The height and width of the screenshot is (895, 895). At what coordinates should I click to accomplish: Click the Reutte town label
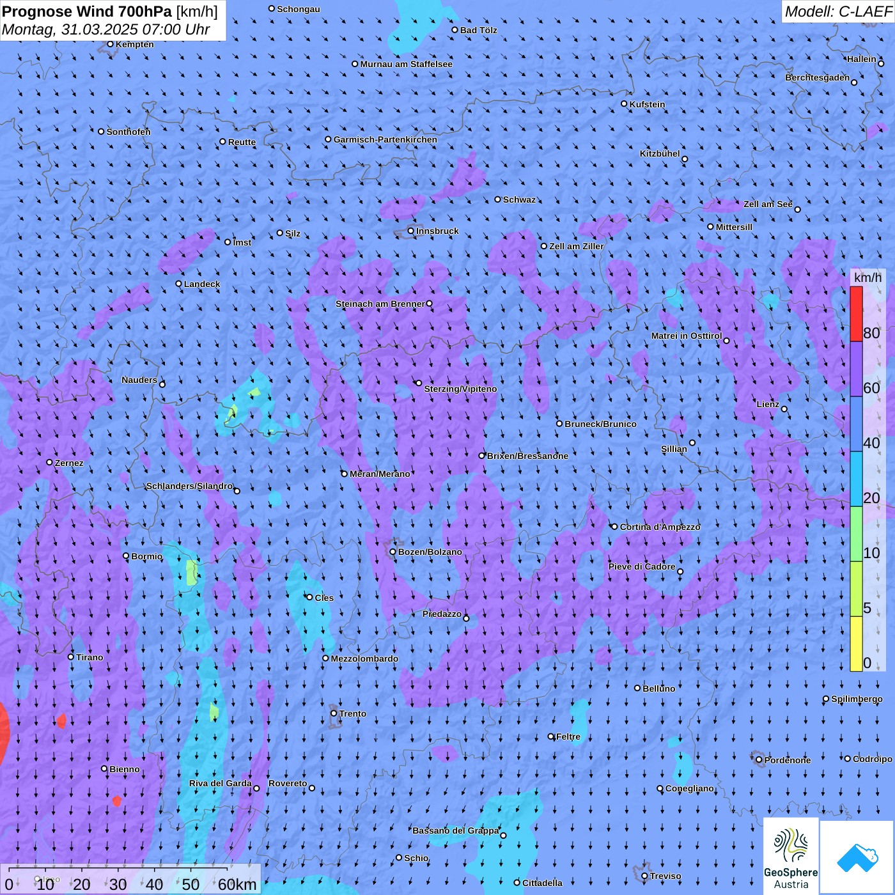(x=242, y=142)
